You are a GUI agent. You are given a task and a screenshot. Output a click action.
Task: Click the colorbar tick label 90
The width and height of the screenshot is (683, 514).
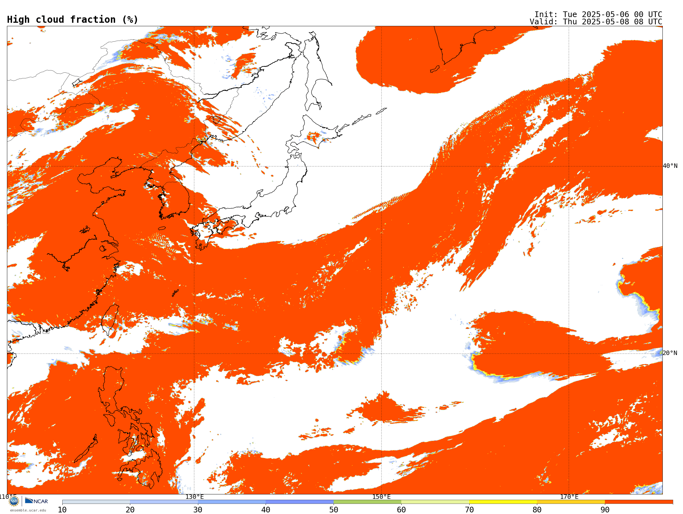coord(605,510)
